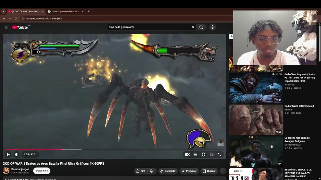
Task: Open the God of War III Remastered title
Action: click(299, 106)
